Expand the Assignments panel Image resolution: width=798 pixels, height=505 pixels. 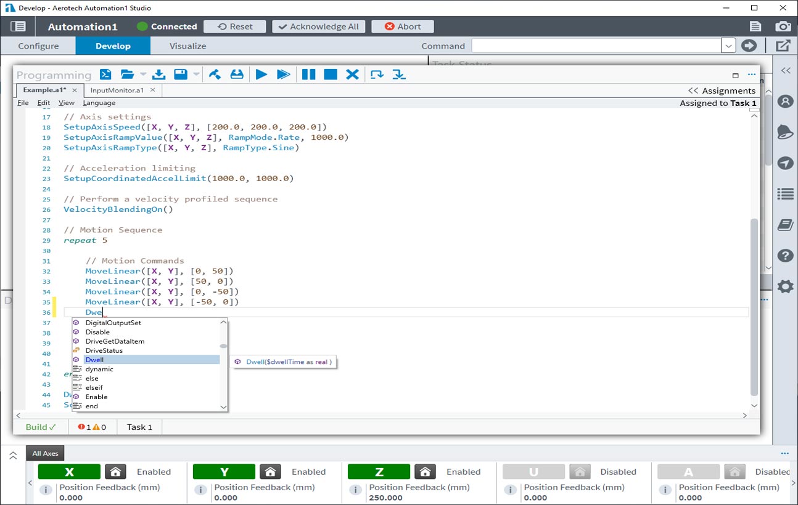pos(722,91)
